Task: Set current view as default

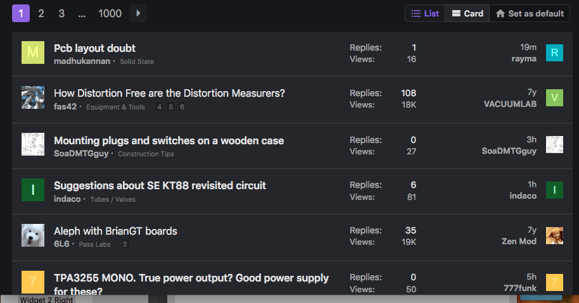Action: tap(530, 14)
